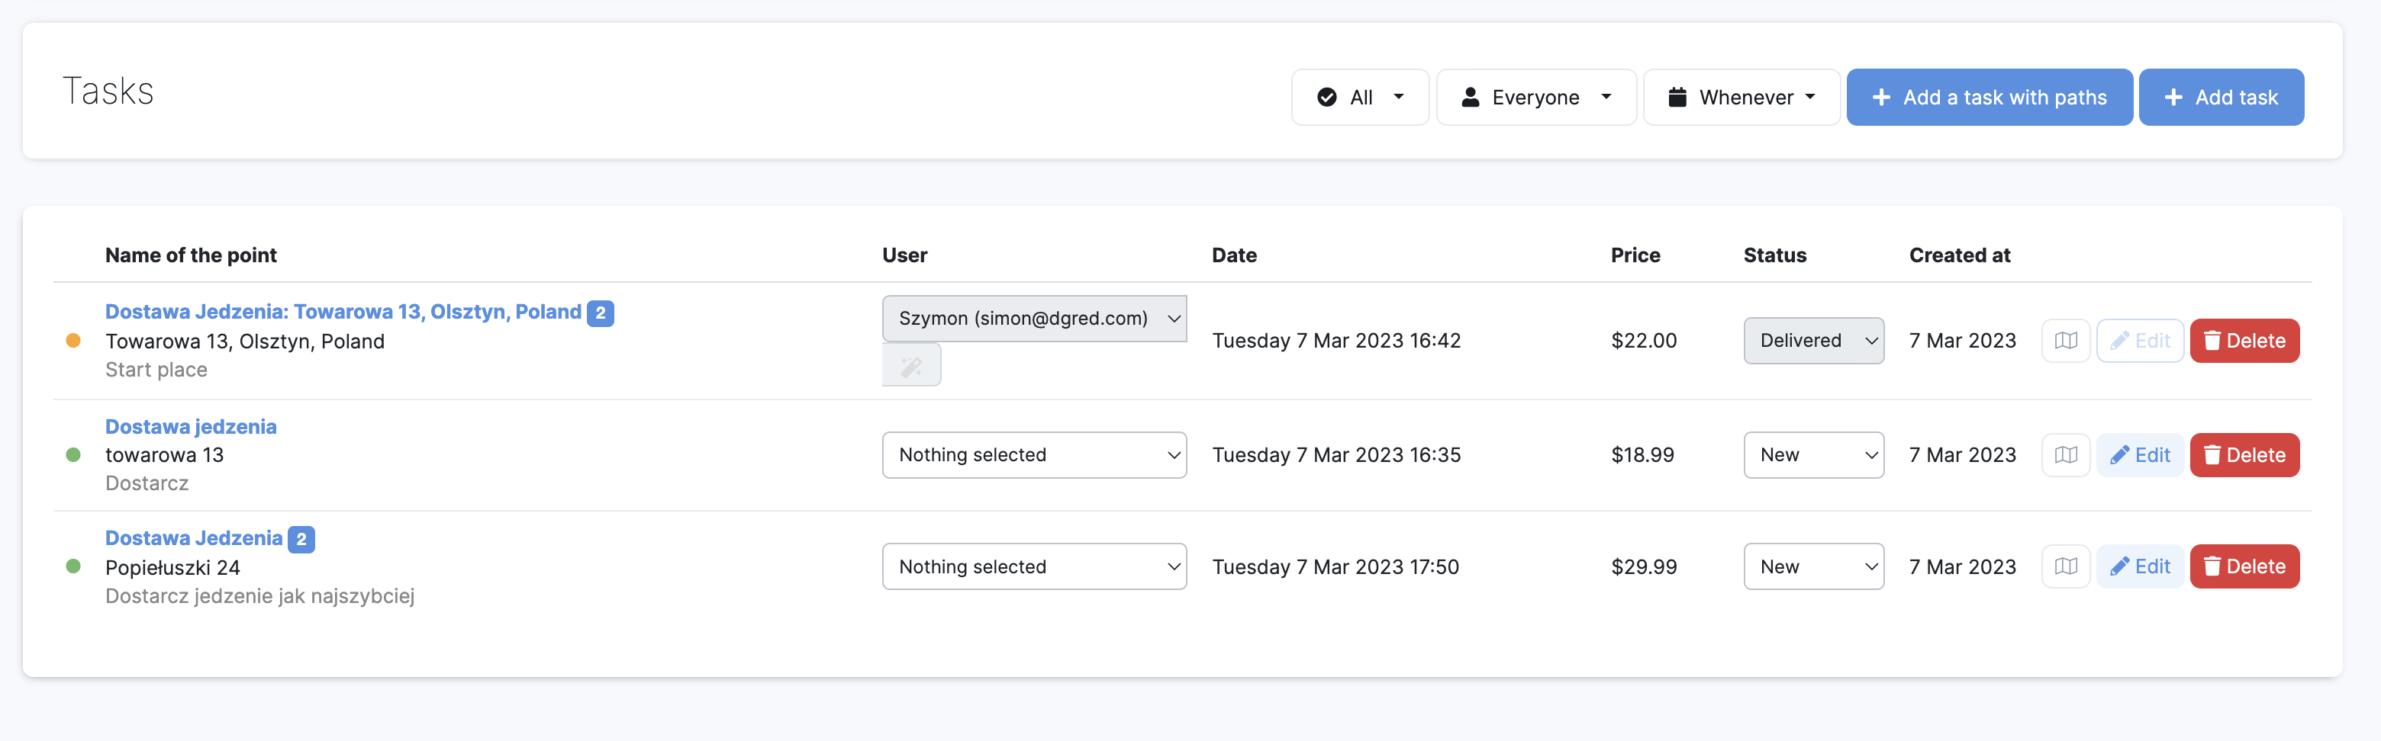The image size is (2381, 741).
Task: Open the Dostawa jedzenia task link
Action: click(191, 426)
